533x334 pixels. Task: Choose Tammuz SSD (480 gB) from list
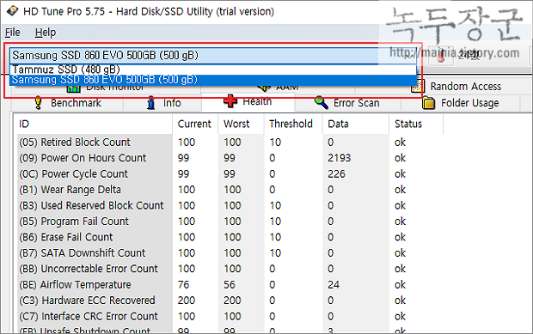(213, 70)
